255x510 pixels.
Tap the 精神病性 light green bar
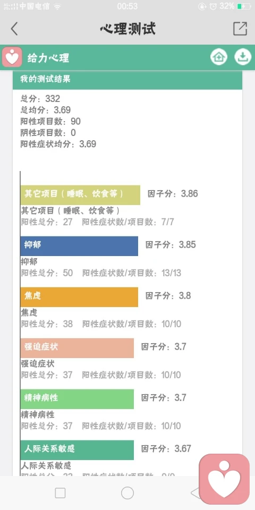(77, 399)
